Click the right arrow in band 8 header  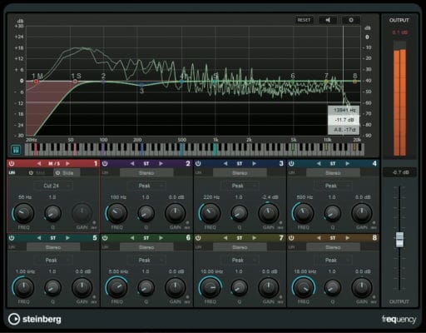click(x=347, y=238)
